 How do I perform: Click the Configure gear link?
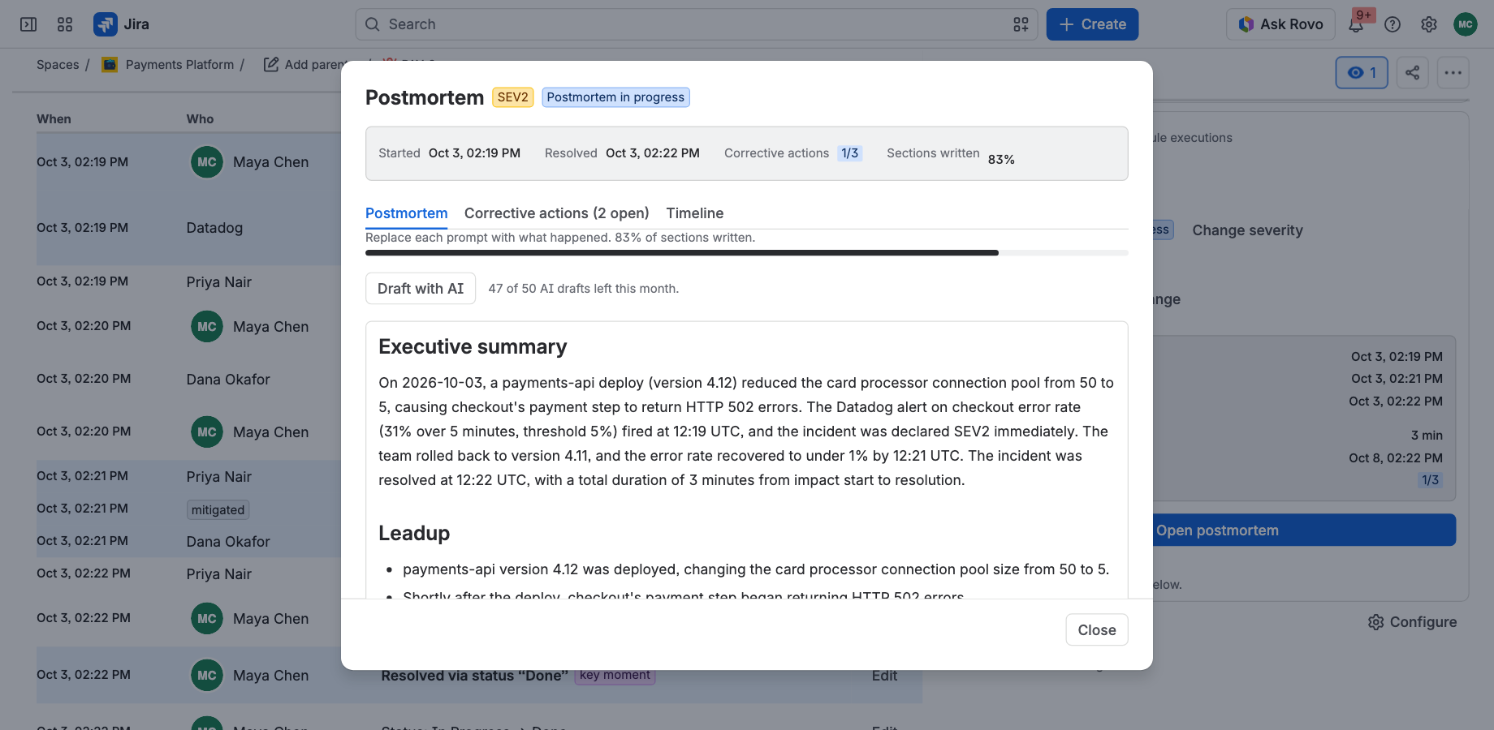[1412, 622]
